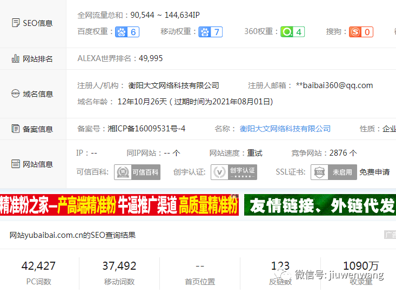Image resolution: width=396 pixels, height=293 pixels.
Task: Open the 360权重 badge showing 4
Action: pos(292,32)
